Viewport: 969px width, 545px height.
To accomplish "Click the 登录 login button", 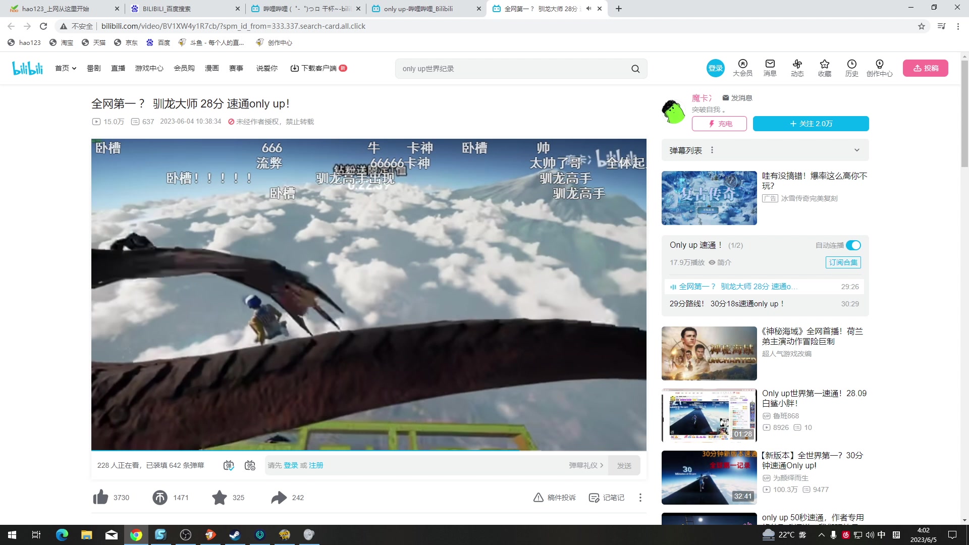I will click(715, 68).
